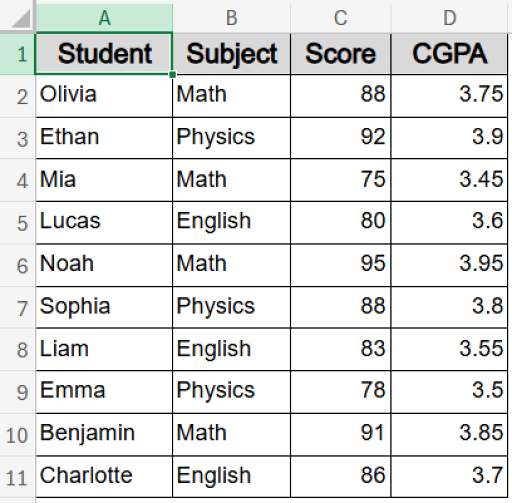Click Noah's score of 95
512x503 pixels.
click(x=340, y=264)
